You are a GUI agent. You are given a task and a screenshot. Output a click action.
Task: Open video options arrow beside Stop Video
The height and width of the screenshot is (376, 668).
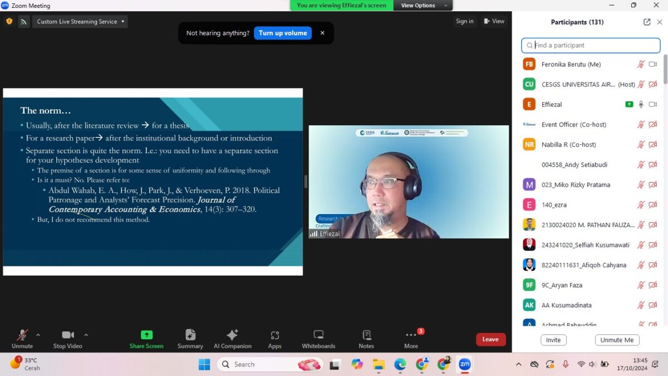86,335
